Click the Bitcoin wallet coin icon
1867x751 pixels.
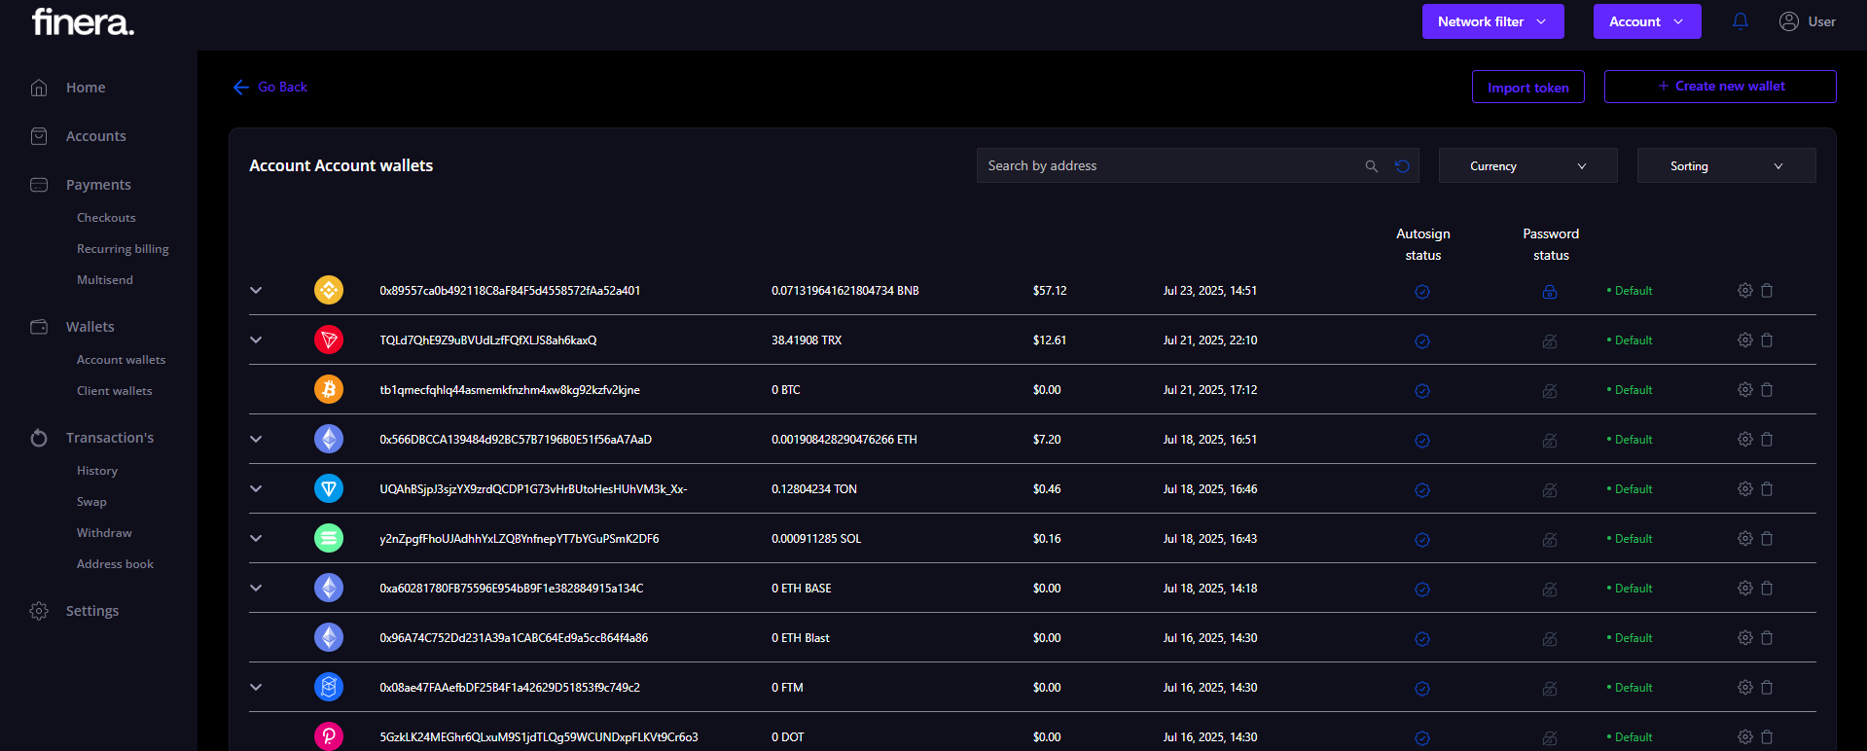coord(329,390)
